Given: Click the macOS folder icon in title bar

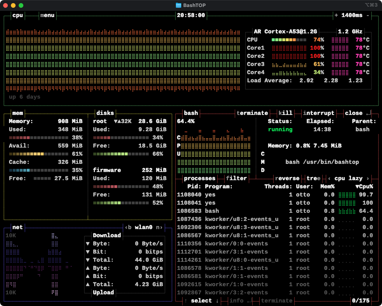Looking at the screenshot, I should click(178, 5).
